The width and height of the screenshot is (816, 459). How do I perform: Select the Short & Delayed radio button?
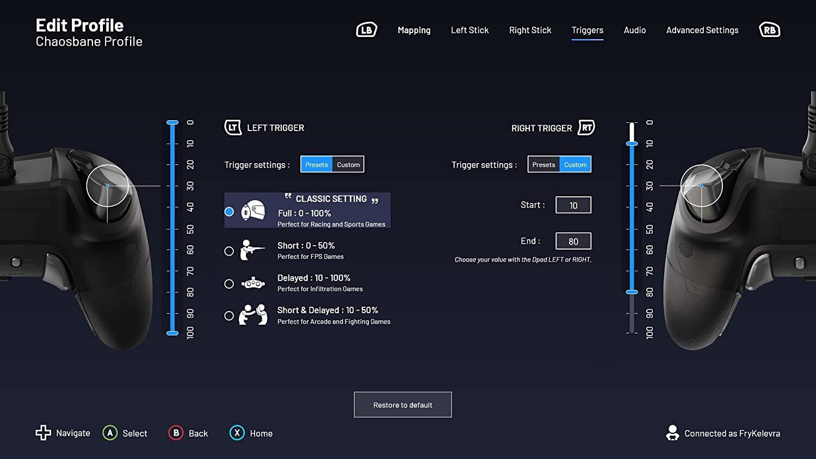229,316
